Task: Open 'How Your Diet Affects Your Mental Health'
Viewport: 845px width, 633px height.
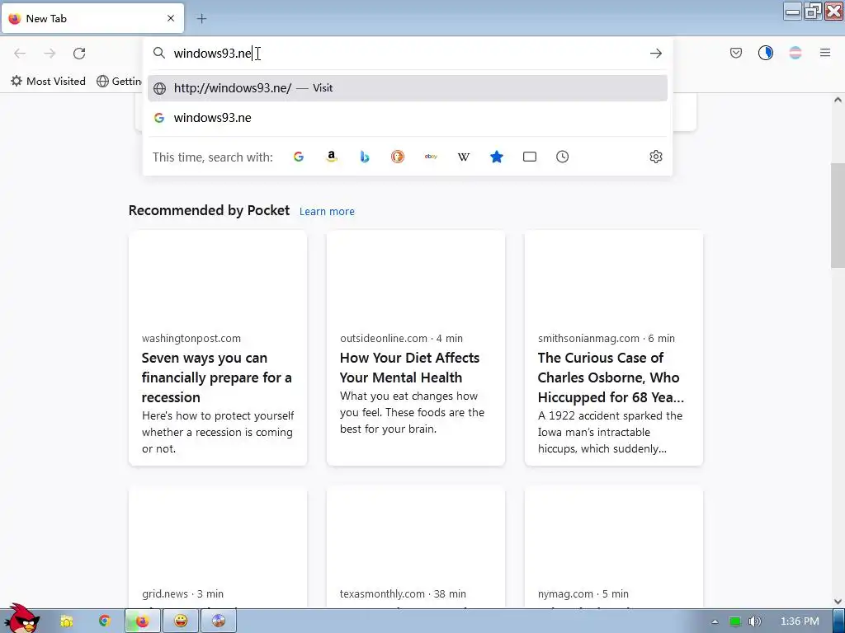Action: pos(416,349)
